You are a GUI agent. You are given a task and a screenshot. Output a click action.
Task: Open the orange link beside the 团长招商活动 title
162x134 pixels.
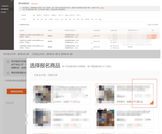click(34, 4)
